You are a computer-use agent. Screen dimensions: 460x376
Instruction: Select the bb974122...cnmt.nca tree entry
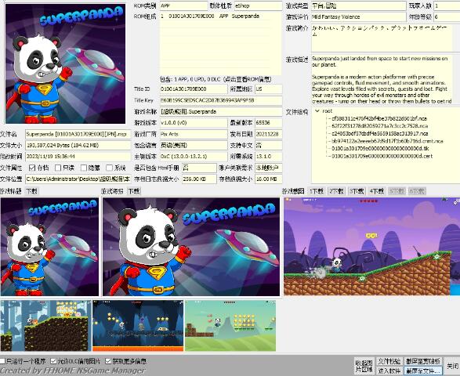(387, 141)
